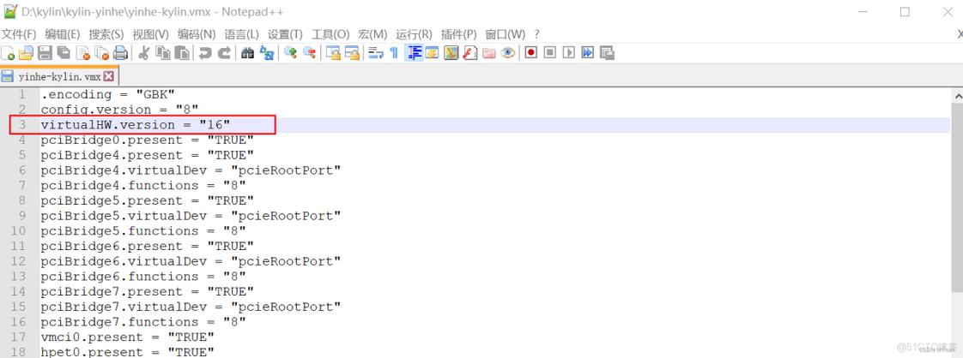
Task: Open Folder as Workspace icon
Action: point(489,53)
